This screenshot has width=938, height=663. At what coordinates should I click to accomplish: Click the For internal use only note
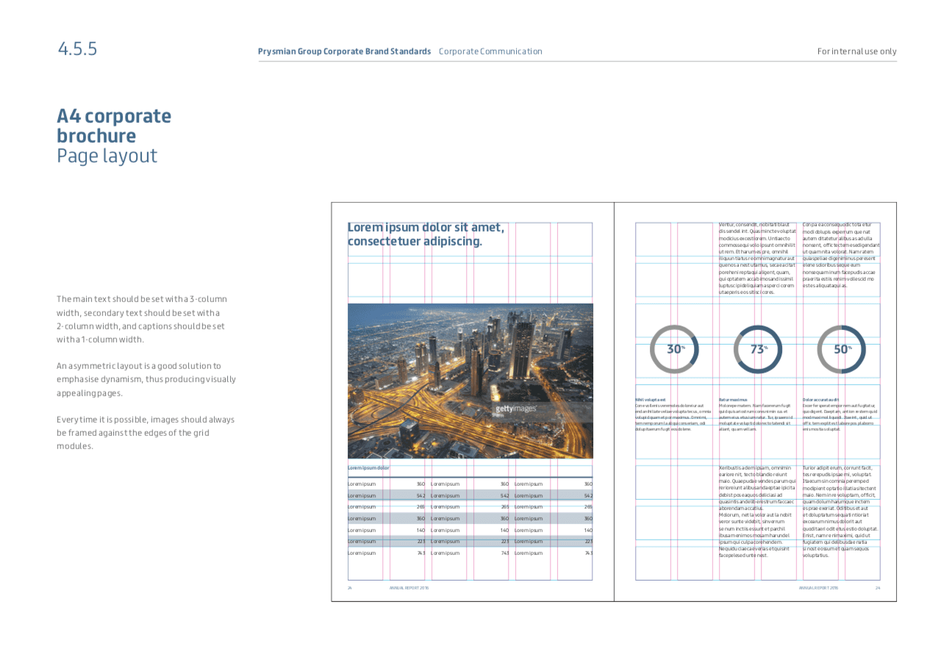[857, 51]
